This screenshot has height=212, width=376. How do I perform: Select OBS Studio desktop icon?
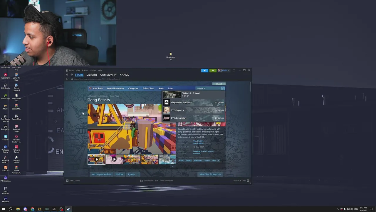(5, 86)
